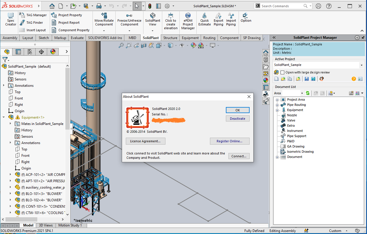Use Click to create elevation
367x234 pixels.
coord(171,21)
